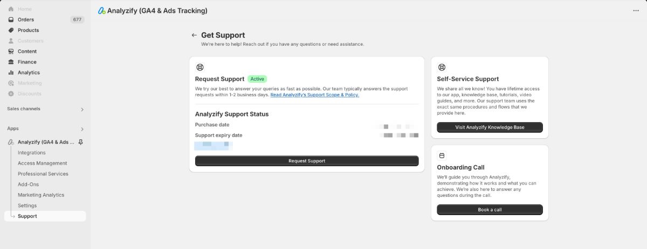Viewport: 647px width, 249px height.
Task: Open Integrations under Analyzify
Action: (32, 153)
